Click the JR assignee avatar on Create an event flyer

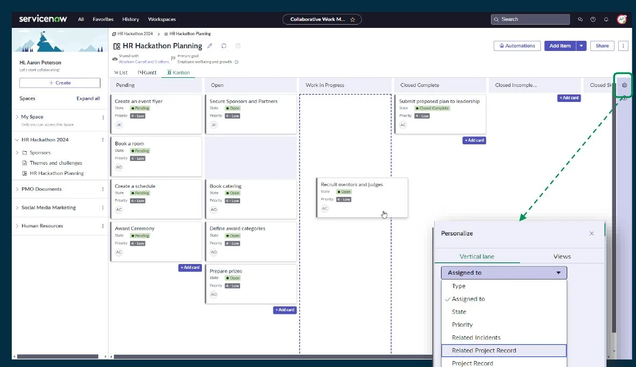(x=119, y=125)
